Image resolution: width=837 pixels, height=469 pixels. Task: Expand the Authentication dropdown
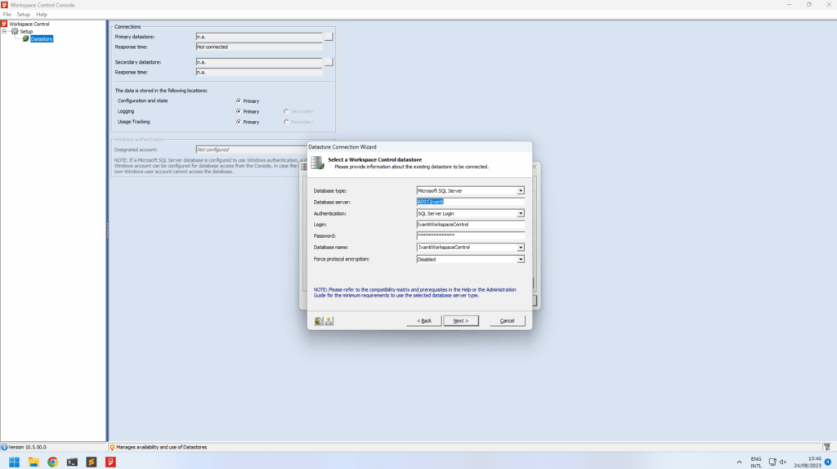pos(520,213)
